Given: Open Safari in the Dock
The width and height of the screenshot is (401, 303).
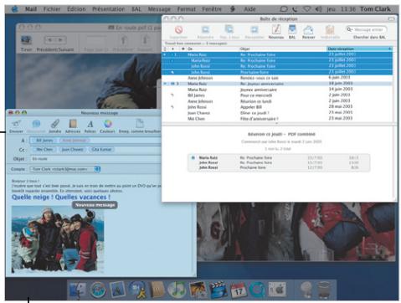Looking at the screenshot, I should 98,290.
